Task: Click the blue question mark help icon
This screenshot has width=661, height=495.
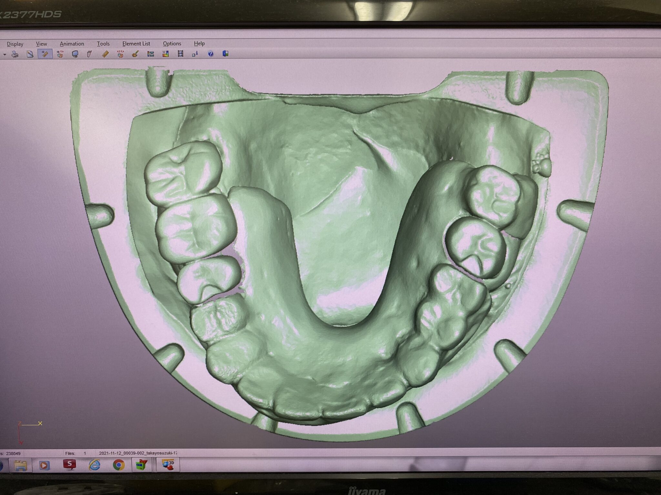Action: pos(210,54)
